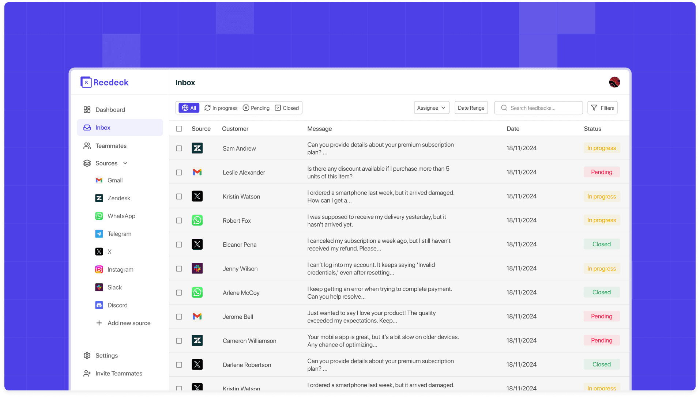Check the checkbox on Sam Andrew's row
Viewport: 700px width, 397px height.
179,148
